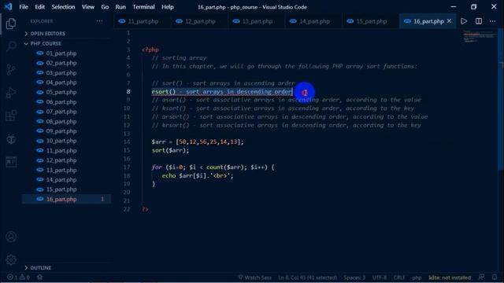Open the File menu

click(24, 7)
